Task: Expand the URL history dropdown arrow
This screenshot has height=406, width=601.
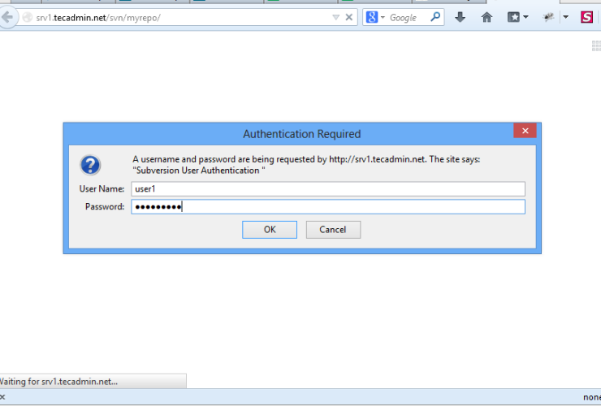Action: [335, 17]
